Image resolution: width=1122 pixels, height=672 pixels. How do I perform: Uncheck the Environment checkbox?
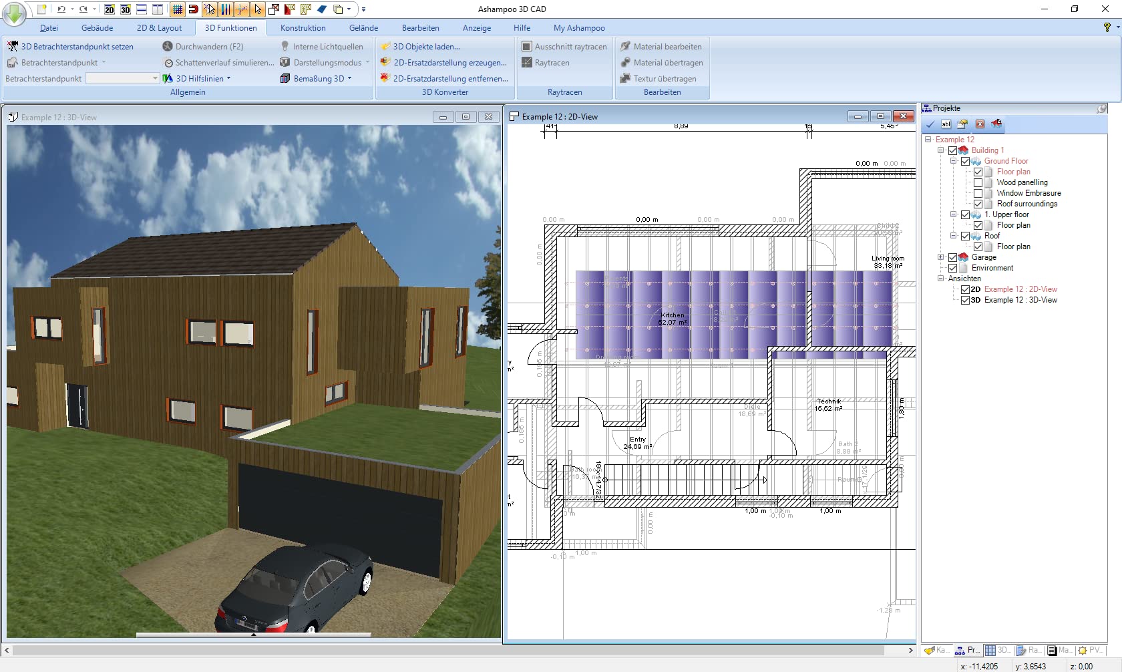click(x=953, y=268)
